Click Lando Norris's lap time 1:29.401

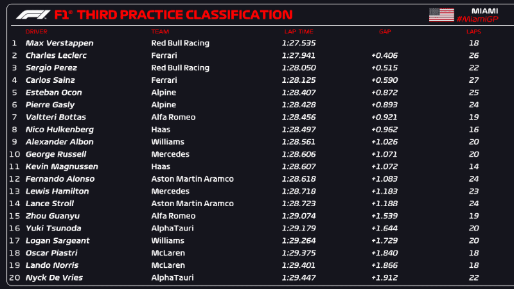(297, 265)
